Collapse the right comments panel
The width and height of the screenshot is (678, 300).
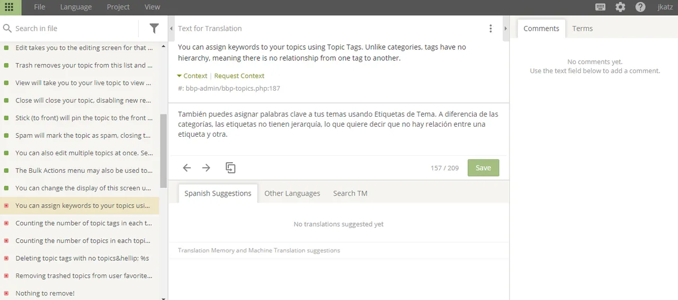point(506,29)
